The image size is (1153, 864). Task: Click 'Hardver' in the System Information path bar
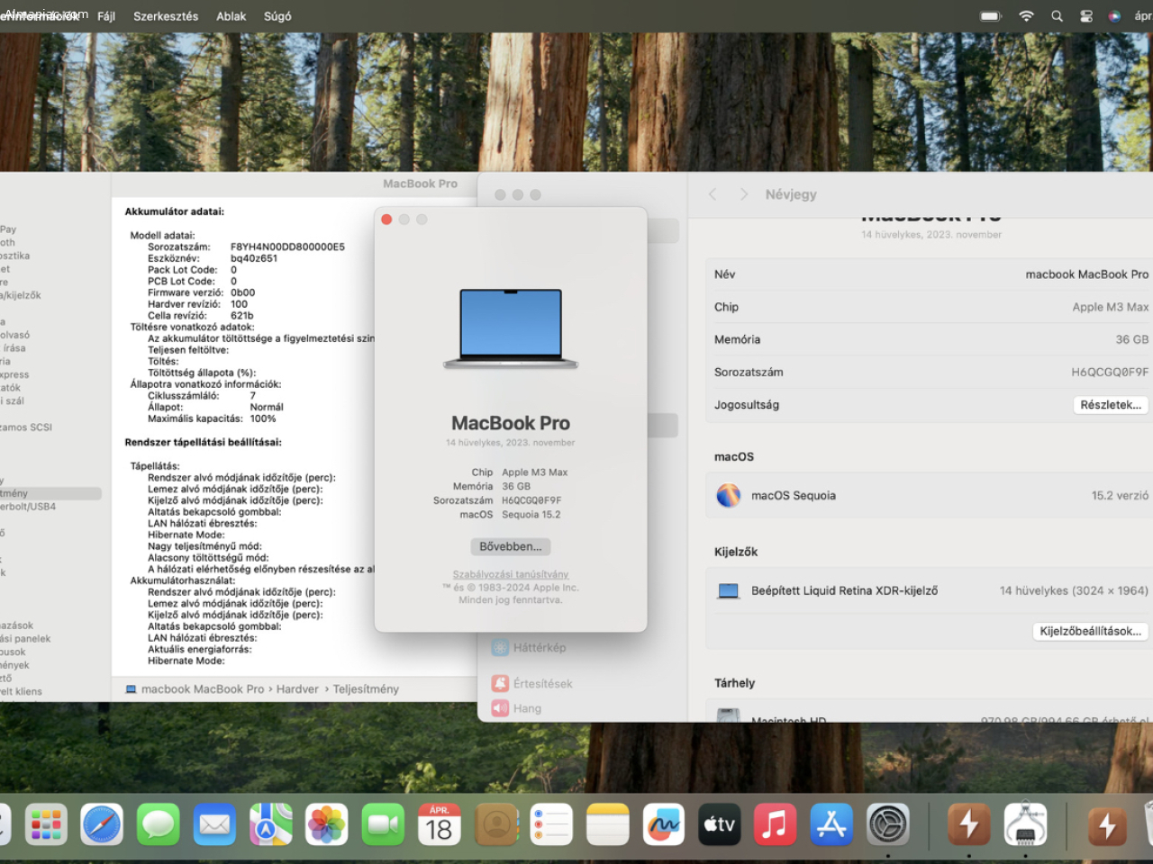point(297,689)
